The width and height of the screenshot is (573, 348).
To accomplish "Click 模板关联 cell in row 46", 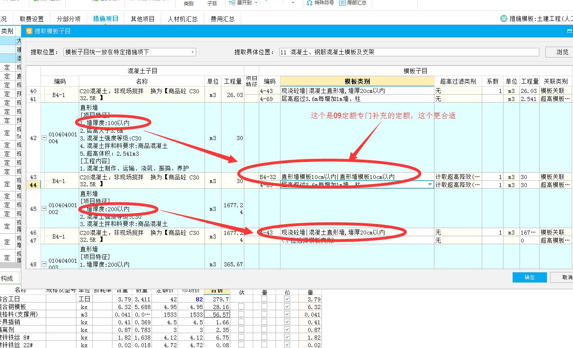I will pyautogui.click(x=556, y=232).
